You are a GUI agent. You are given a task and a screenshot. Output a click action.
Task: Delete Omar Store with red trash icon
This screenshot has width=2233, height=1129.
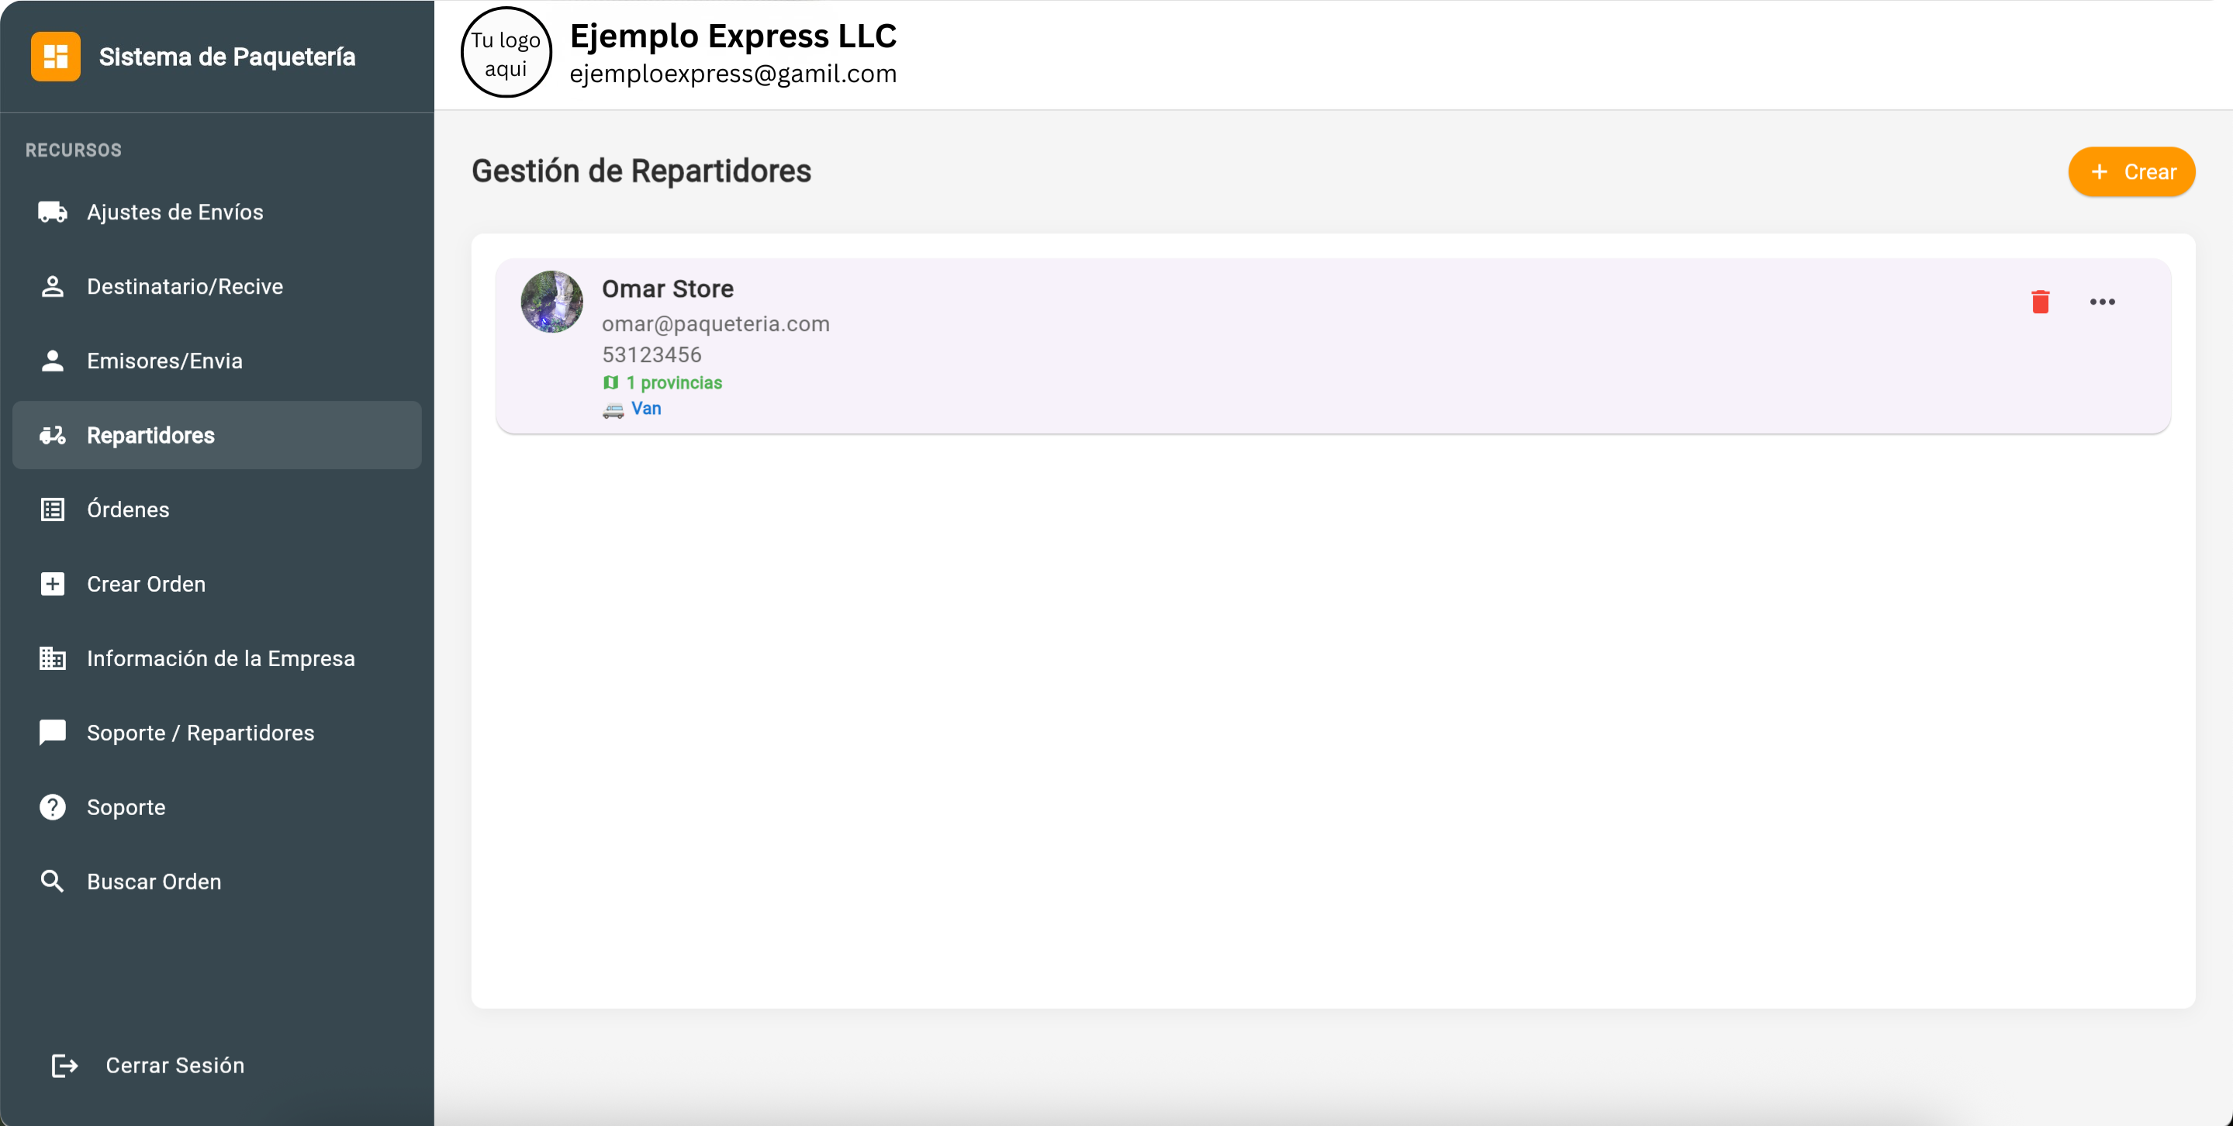pyautogui.click(x=2040, y=302)
